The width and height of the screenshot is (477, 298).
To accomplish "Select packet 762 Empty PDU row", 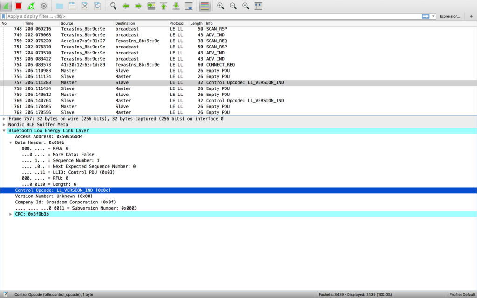I will (x=238, y=112).
